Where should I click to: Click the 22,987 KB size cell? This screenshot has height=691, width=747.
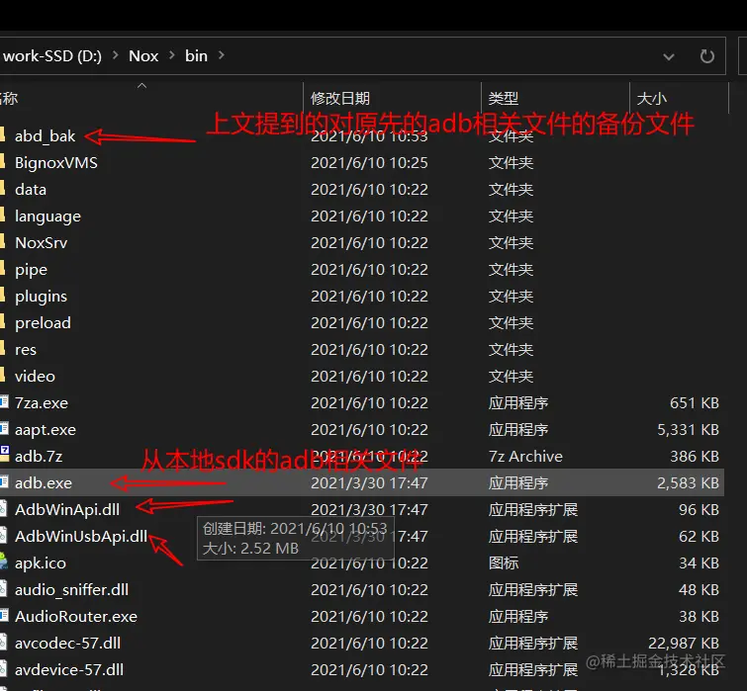(684, 643)
